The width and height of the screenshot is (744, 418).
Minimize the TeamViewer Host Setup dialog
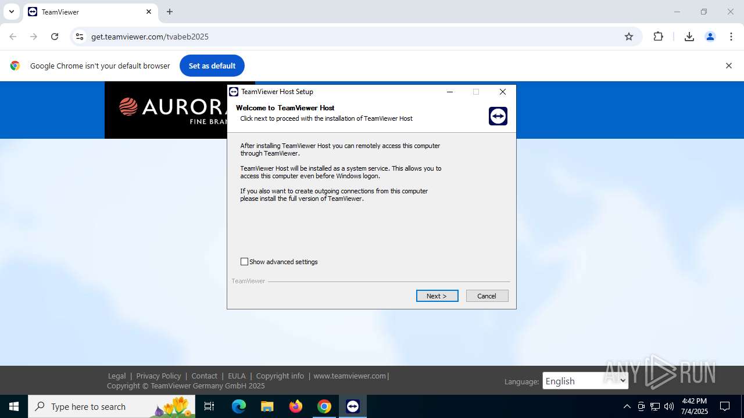(450, 92)
